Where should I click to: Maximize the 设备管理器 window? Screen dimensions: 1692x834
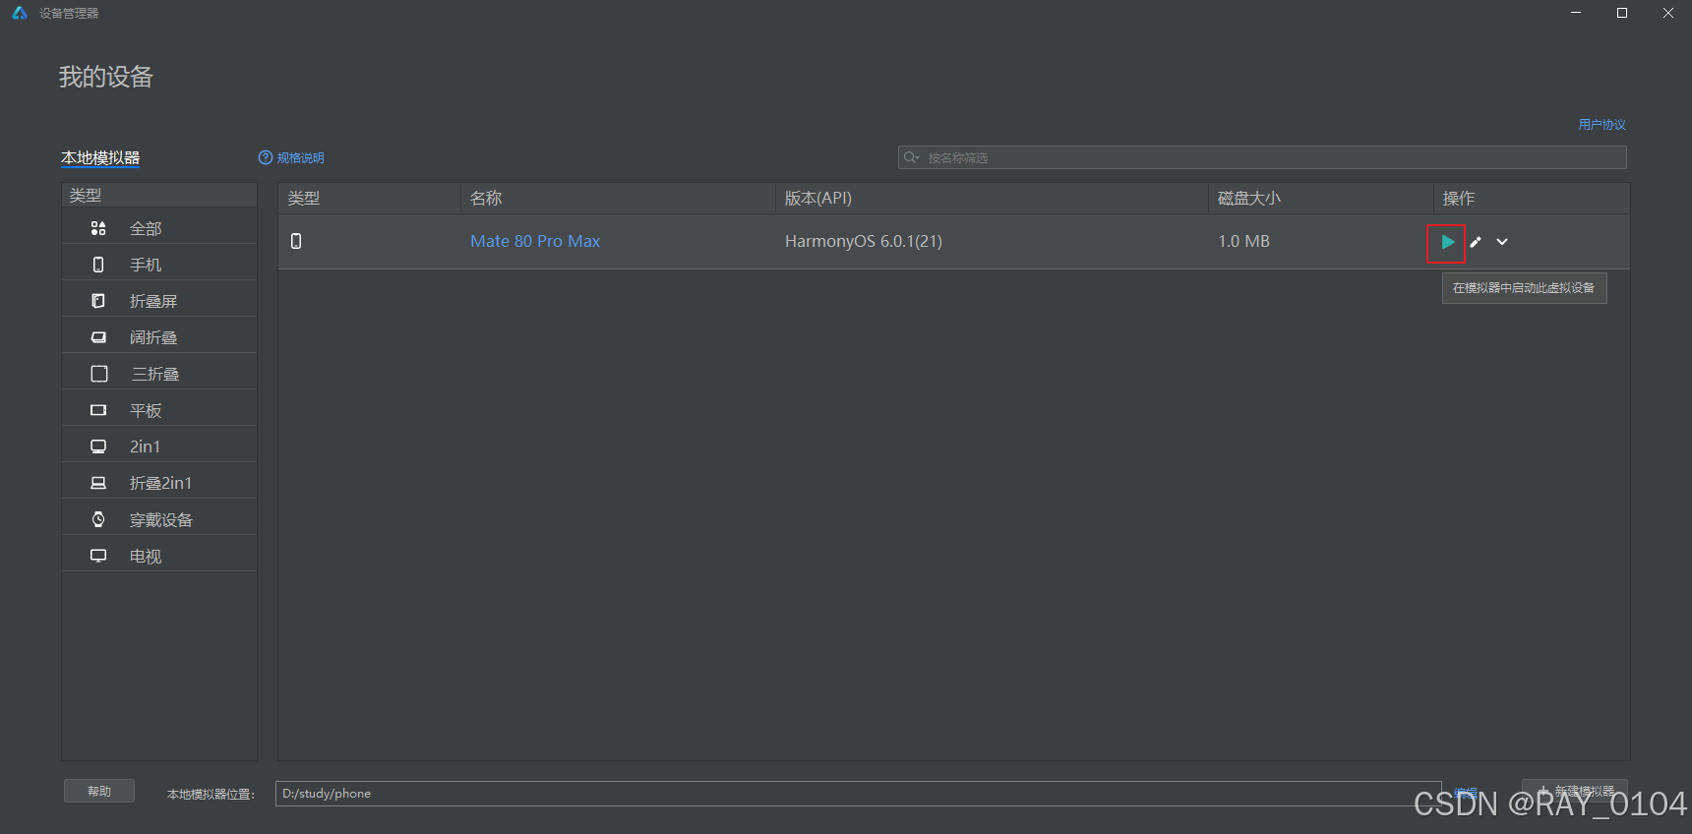(x=1622, y=13)
